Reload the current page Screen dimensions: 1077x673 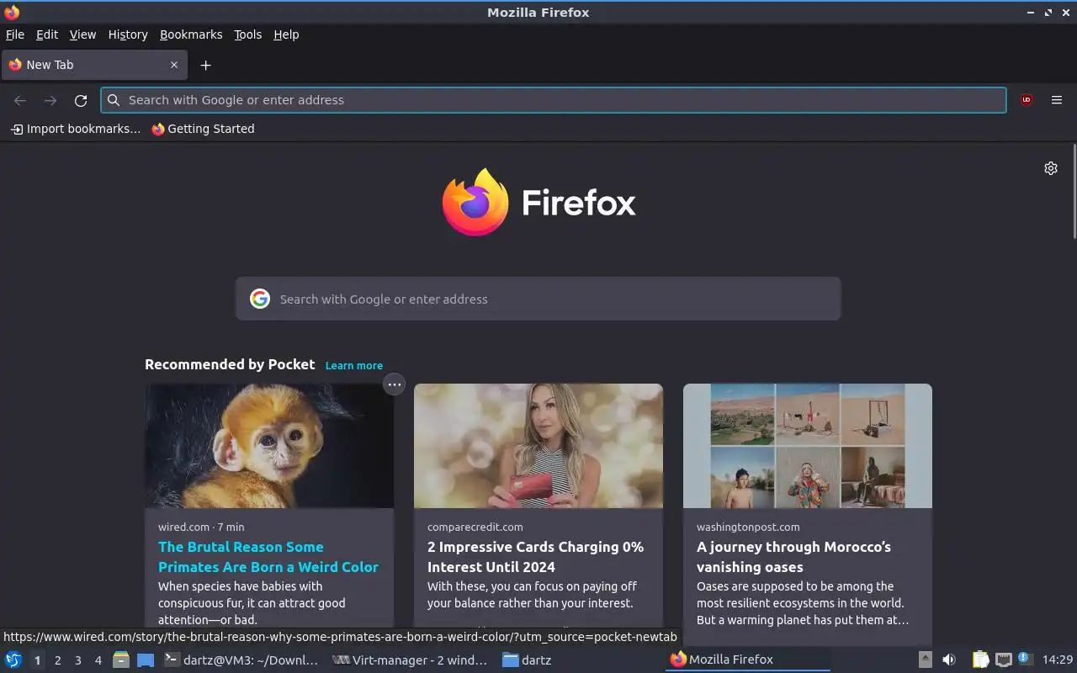pos(81,100)
